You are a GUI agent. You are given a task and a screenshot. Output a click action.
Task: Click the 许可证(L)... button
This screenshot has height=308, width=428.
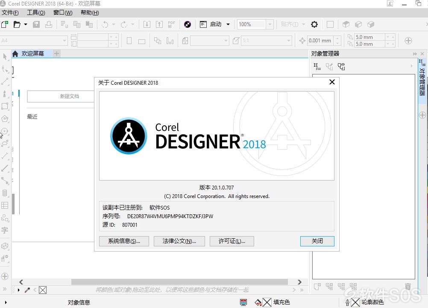(x=232, y=241)
